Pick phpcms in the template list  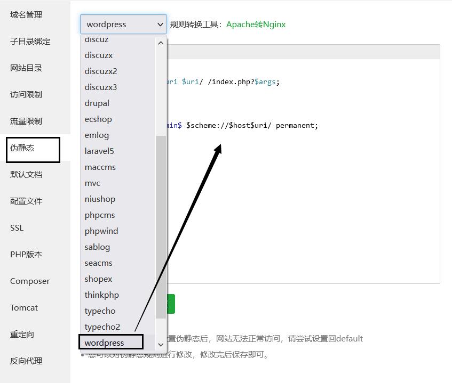[118, 215]
